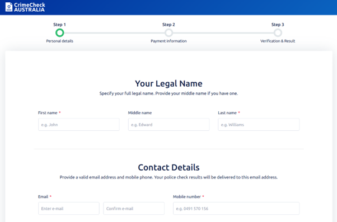
Task: Click the 'Step 2' text label
Action: (x=168, y=25)
